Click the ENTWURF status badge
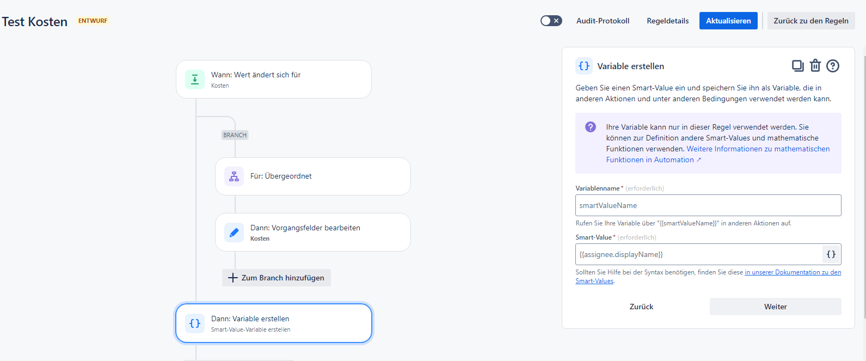 [x=93, y=21]
